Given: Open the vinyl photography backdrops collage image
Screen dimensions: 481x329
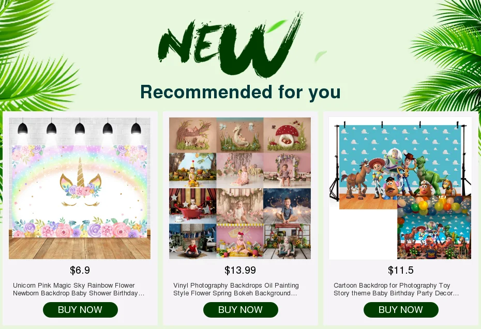Looking at the screenshot, I should click(x=240, y=188).
